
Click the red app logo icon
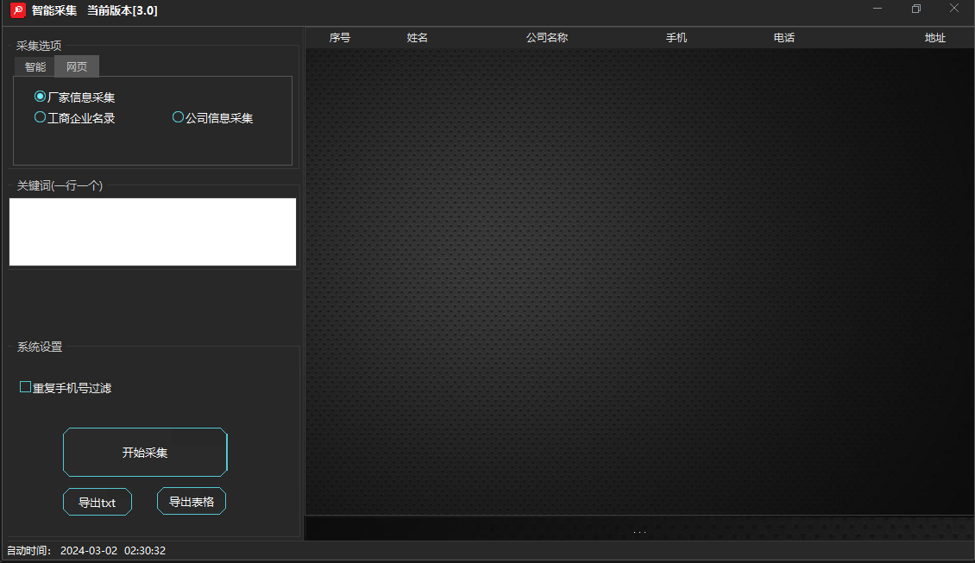pyautogui.click(x=17, y=10)
